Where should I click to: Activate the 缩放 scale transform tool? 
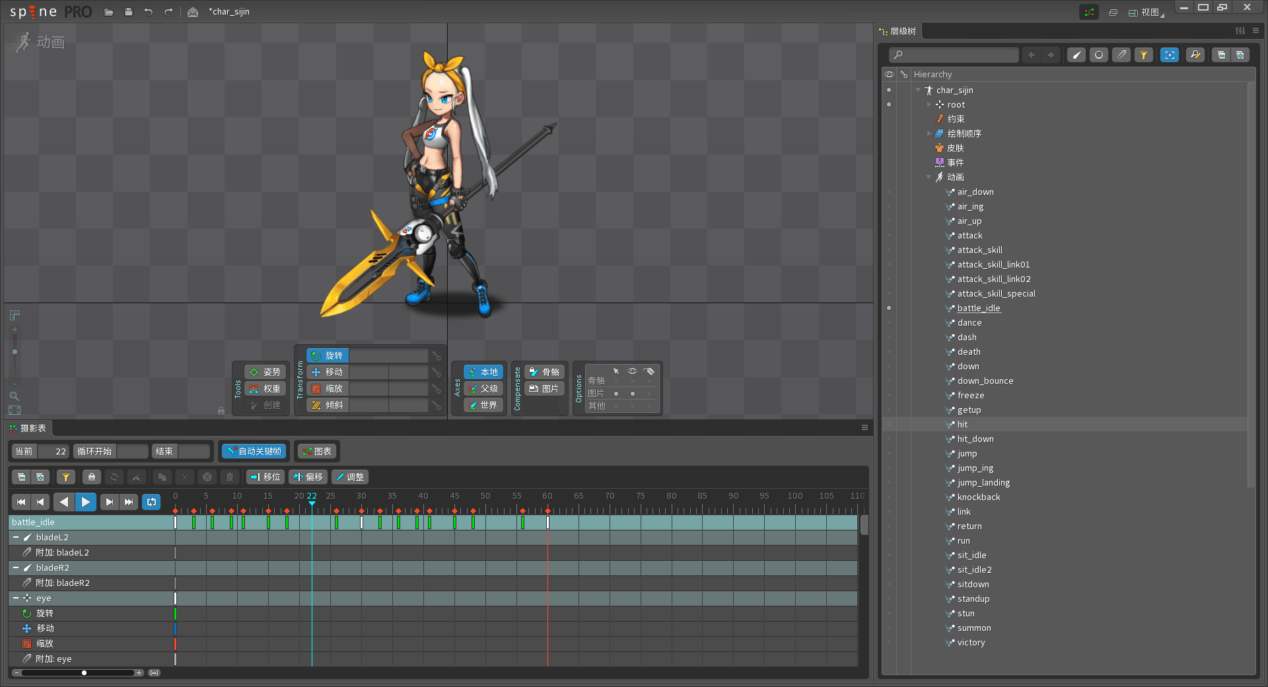click(x=328, y=388)
